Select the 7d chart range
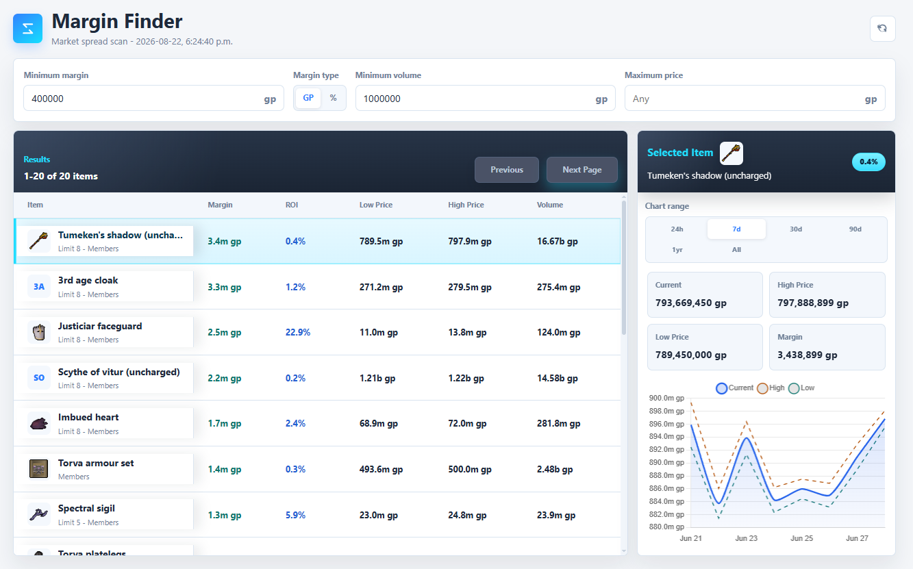 point(736,229)
